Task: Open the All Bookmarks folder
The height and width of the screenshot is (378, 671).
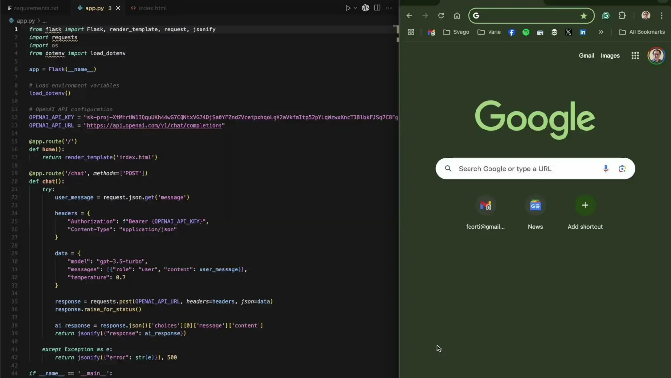Action: pos(642,32)
